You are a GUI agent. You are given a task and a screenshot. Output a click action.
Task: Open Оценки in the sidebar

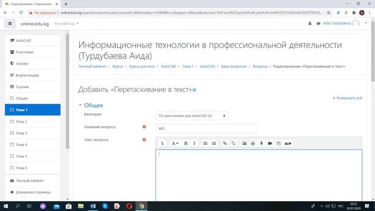tap(33, 87)
